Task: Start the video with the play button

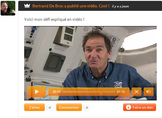Action: coord(37,92)
